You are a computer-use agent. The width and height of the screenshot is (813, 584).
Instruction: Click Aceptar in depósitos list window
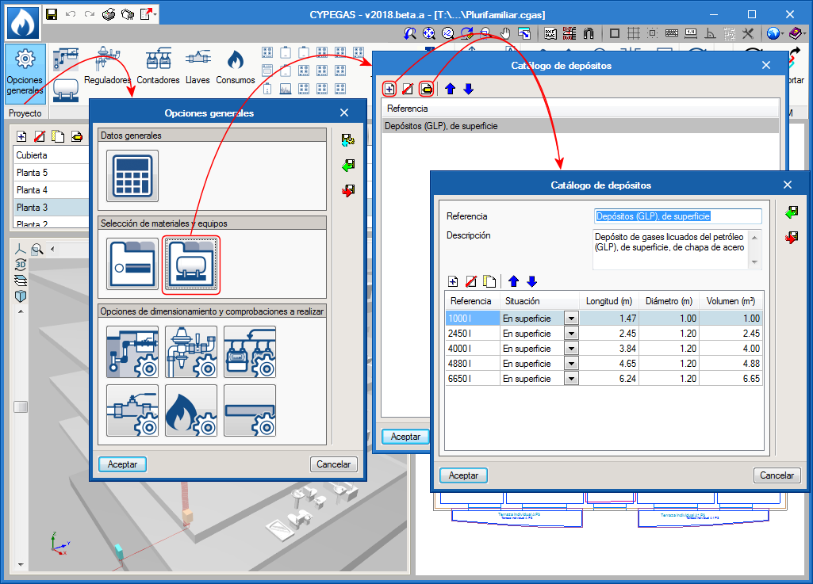click(x=405, y=437)
